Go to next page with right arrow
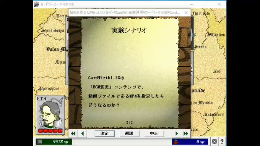Viewport: 260px width, 146px height. pyautogui.click(x=177, y=133)
